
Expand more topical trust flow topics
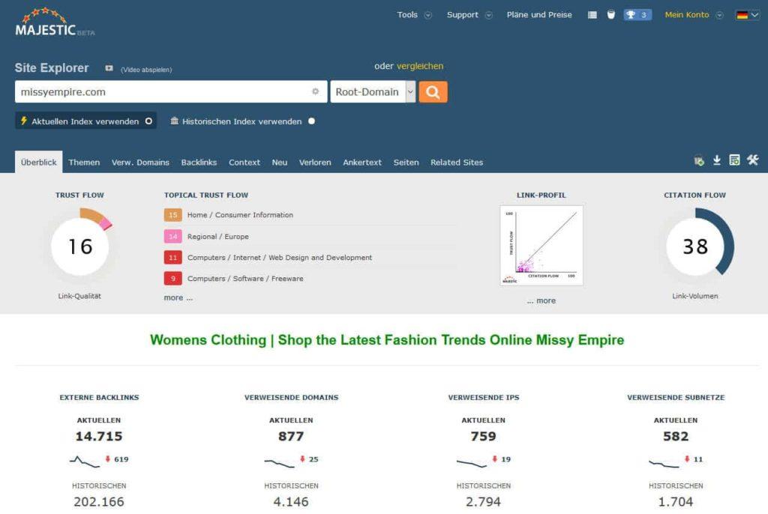tap(178, 297)
